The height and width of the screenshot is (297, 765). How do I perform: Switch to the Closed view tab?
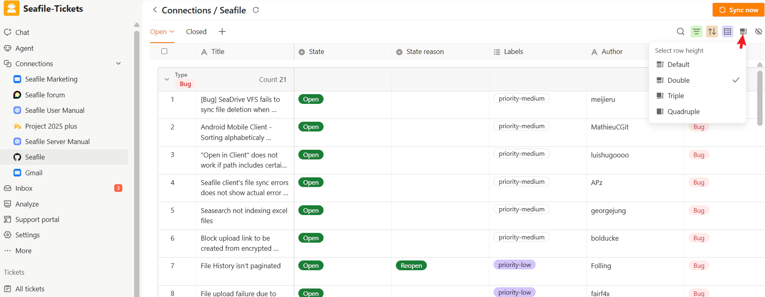click(x=196, y=32)
